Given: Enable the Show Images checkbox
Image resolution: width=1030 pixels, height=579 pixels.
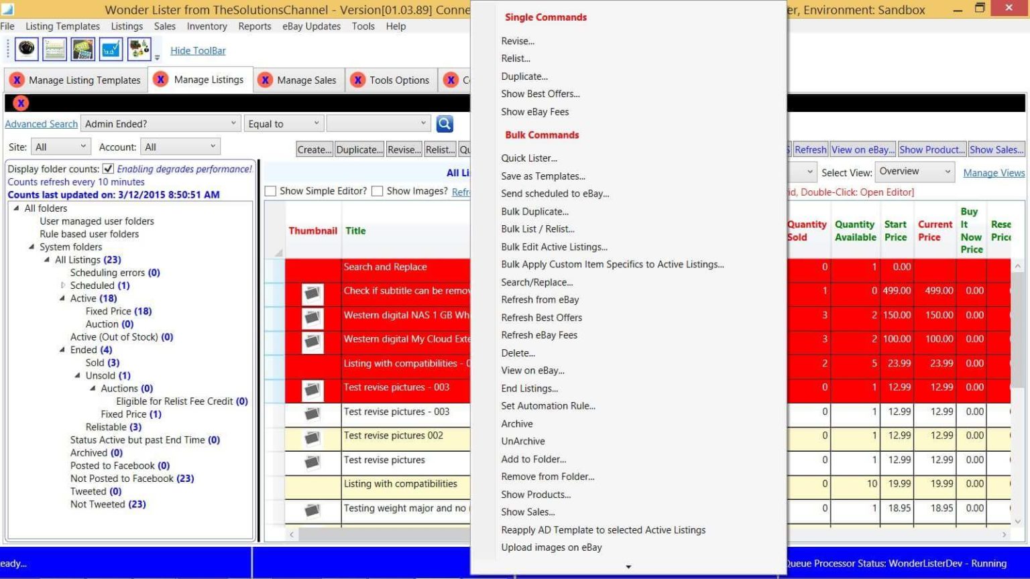Looking at the screenshot, I should click(377, 191).
